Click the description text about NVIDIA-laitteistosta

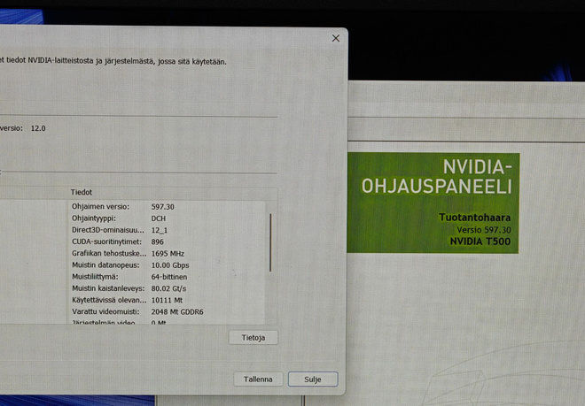(x=113, y=61)
